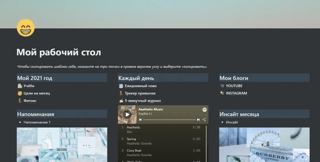Screen dimensions: 320x162
Task: Click the notepad icon beside Ежедневный план
Action: tap(121, 86)
